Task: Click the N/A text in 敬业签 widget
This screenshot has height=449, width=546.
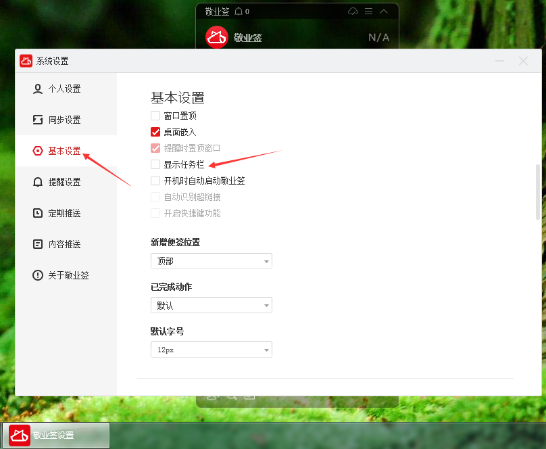Action: point(379,38)
